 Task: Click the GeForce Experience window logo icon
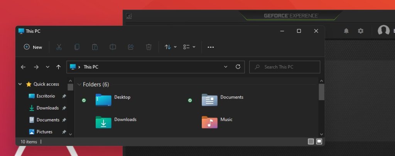pos(129,16)
